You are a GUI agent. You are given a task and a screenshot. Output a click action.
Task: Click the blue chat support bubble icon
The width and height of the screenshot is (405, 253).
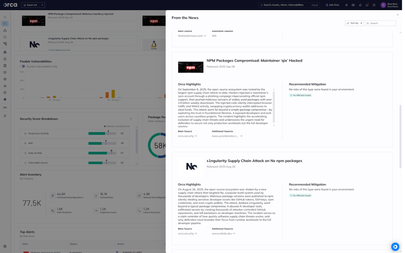[395, 247]
